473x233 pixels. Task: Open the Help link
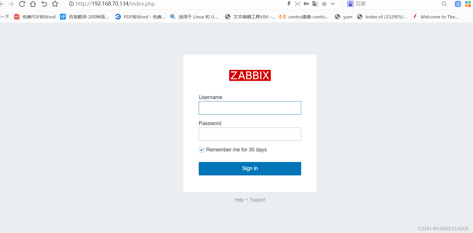(x=239, y=200)
